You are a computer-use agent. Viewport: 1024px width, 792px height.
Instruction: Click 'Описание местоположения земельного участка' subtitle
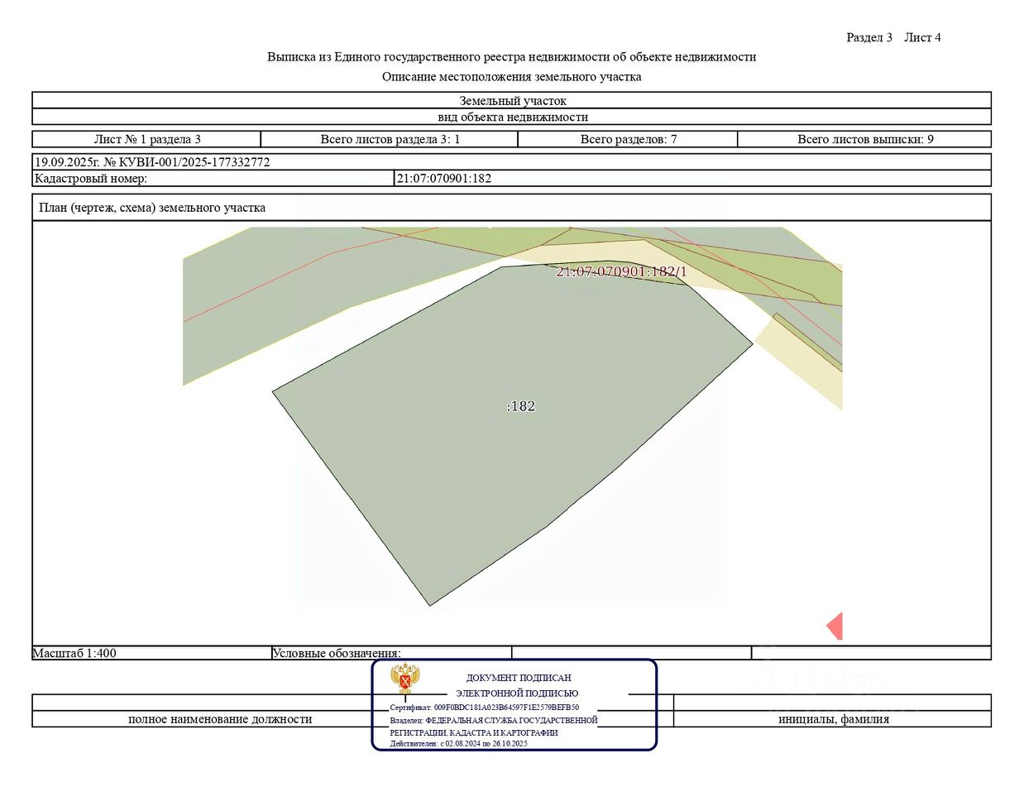[511, 77]
